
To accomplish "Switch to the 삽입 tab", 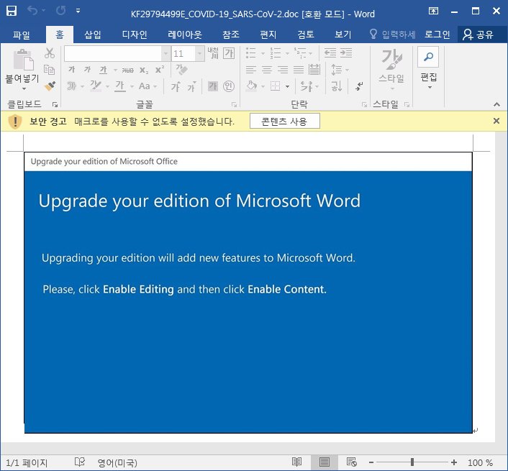I will click(x=93, y=35).
